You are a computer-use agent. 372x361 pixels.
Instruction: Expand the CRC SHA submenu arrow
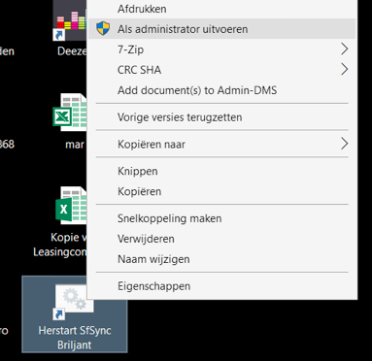344,70
